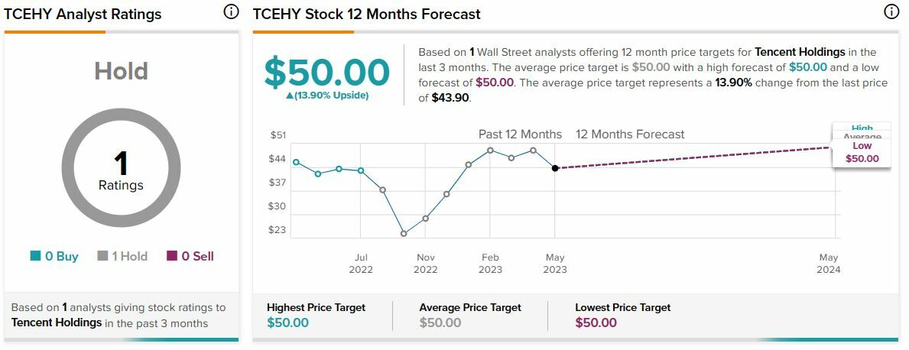Click the TCEHY Analyst Ratings heading
This screenshot has height=350, width=909.
click(83, 15)
